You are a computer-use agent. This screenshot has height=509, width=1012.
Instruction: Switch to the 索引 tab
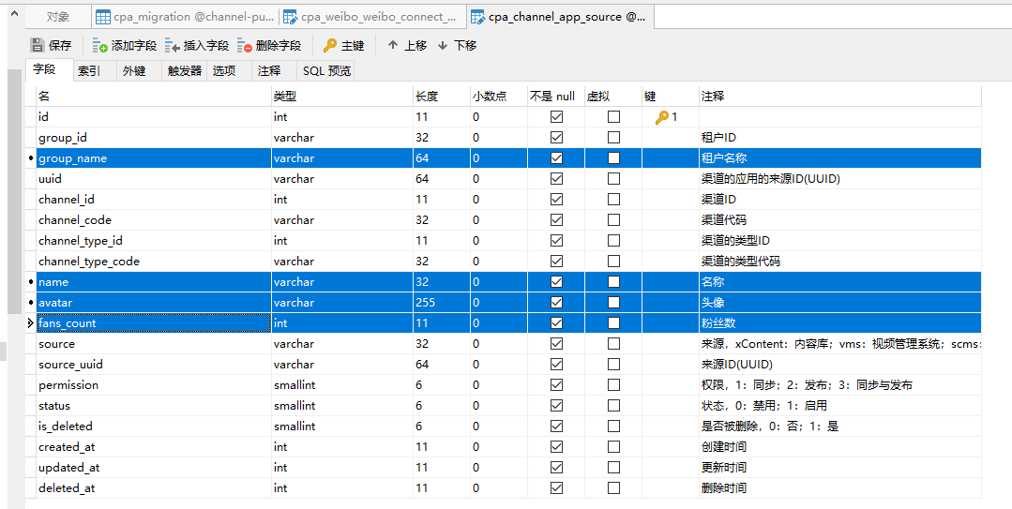89,71
